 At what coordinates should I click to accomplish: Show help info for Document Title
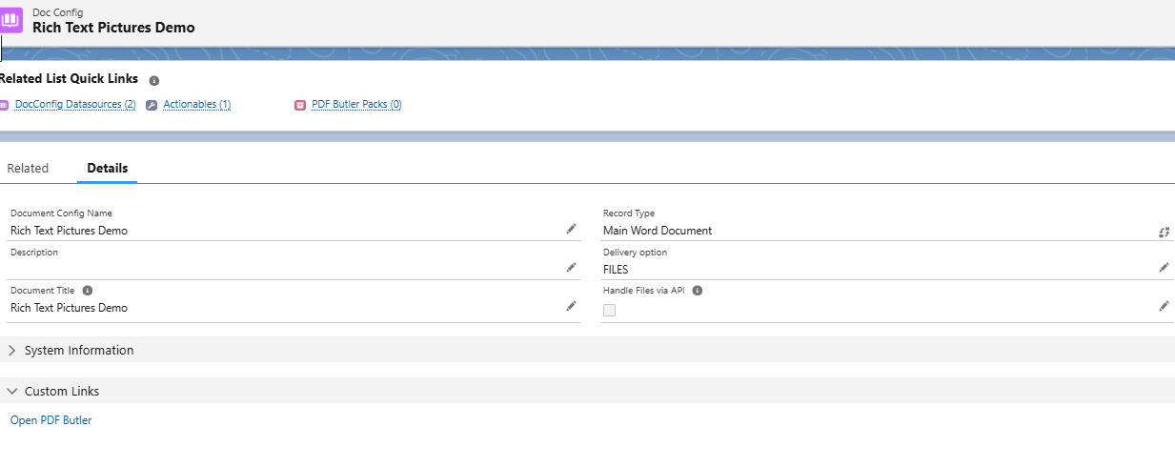(x=88, y=291)
